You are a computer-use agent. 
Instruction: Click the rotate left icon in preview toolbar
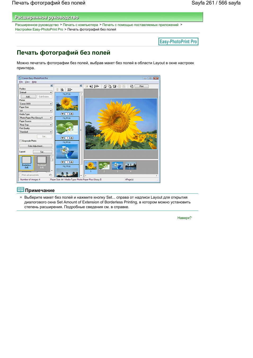[105, 86]
